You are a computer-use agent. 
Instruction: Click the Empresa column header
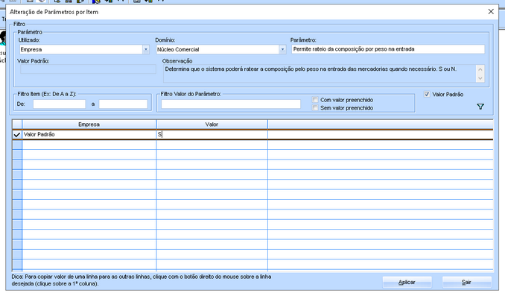point(89,124)
